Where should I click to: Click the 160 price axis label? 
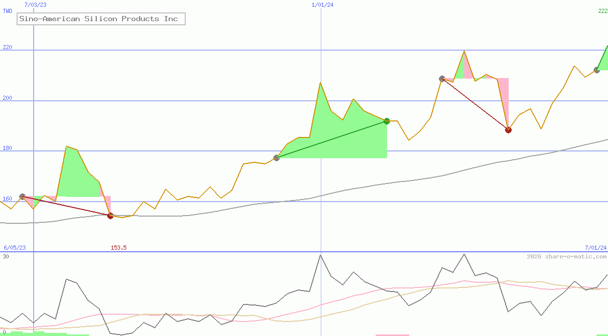pyautogui.click(x=7, y=198)
